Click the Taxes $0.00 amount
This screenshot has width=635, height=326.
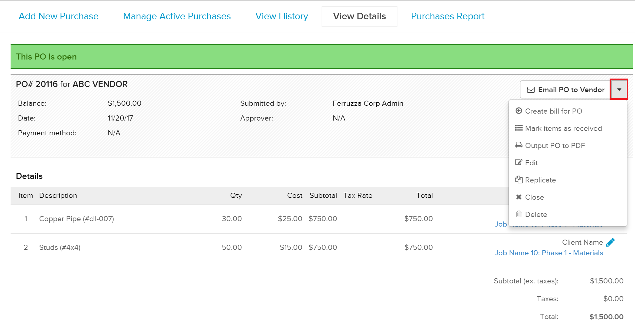(613, 299)
